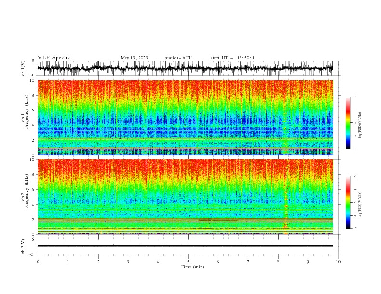Click the "VLF Spectra" title text
This screenshot has height=294, width=381.
tap(54, 58)
